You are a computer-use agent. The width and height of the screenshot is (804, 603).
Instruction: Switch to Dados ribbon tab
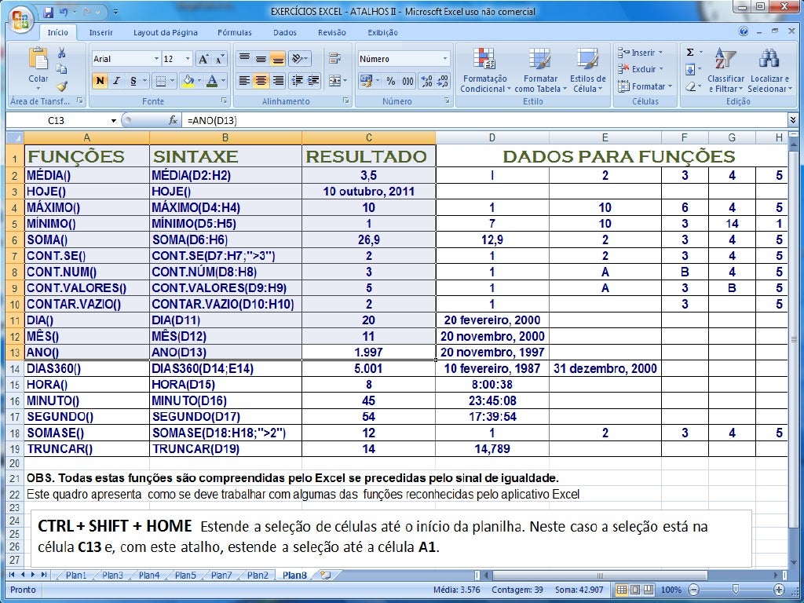[284, 32]
